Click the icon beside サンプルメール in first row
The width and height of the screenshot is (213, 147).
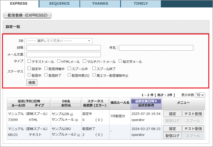tap(77, 120)
